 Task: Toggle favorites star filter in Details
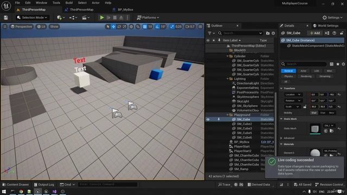tap(338, 64)
